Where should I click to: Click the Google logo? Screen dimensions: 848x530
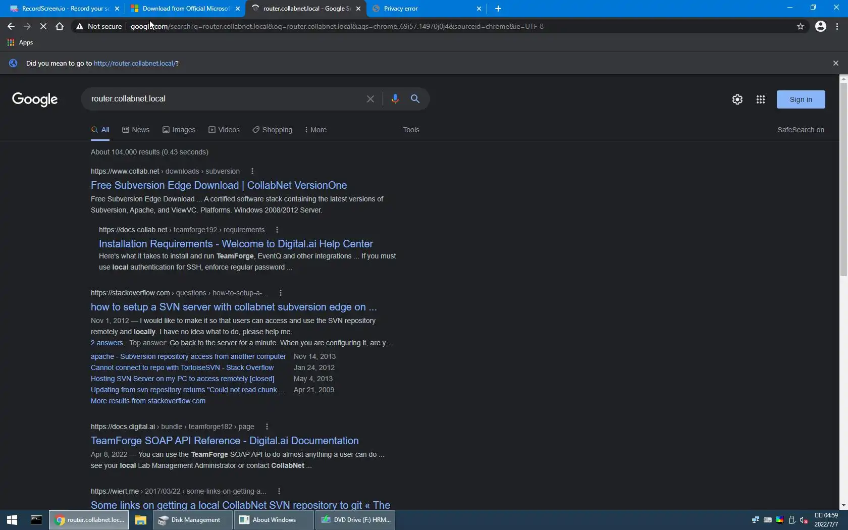tap(35, 99)
